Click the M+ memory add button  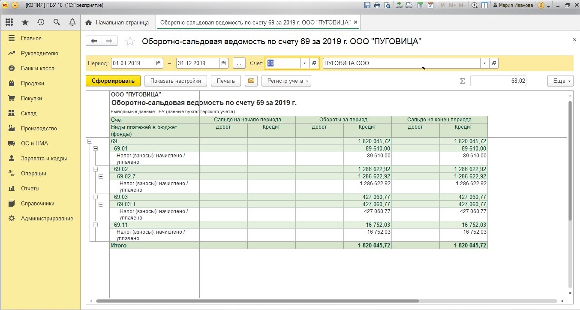[453, 6]
